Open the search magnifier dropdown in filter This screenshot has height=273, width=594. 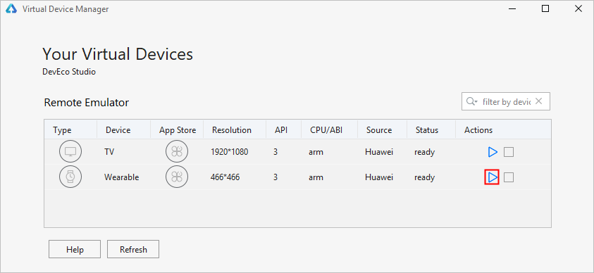[x=471, y=101]
